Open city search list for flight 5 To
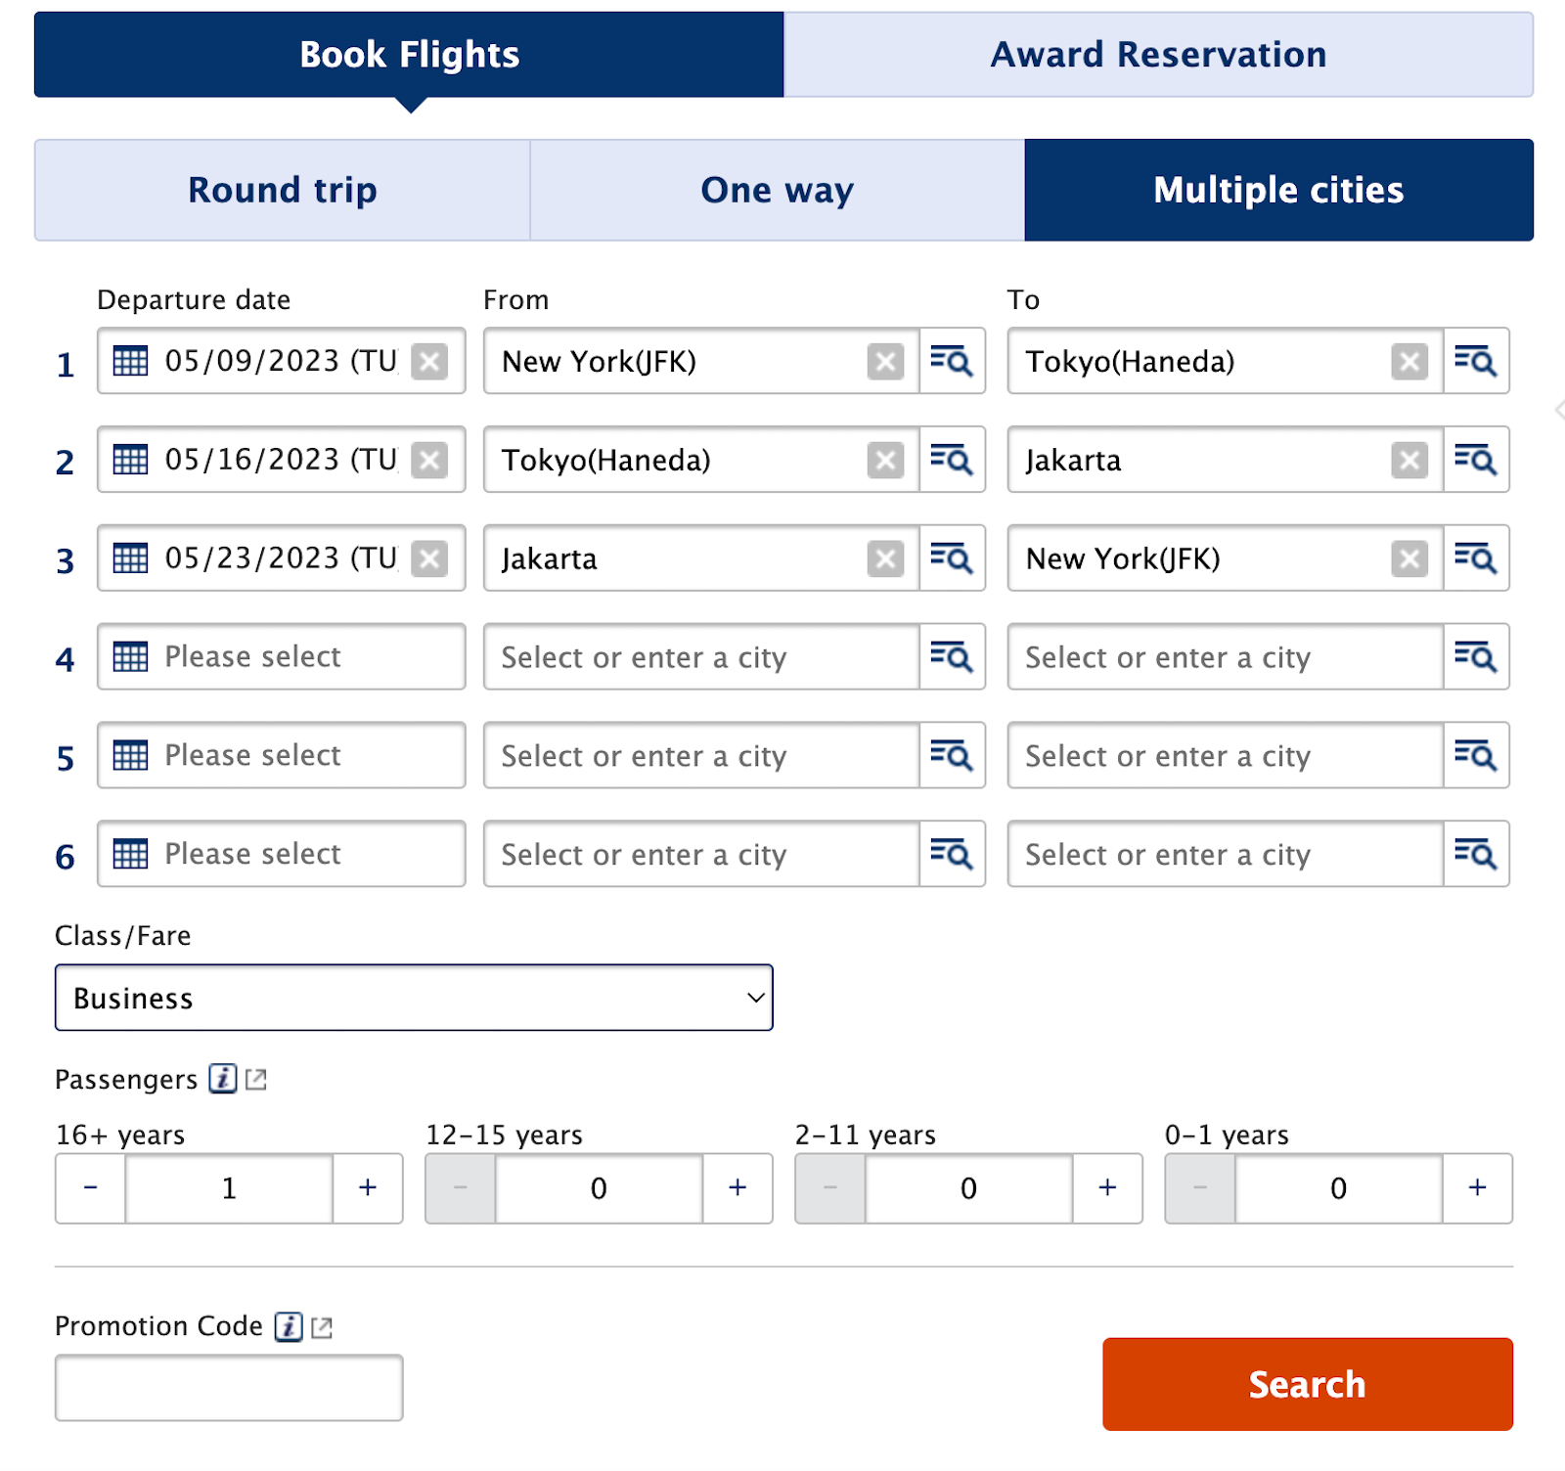 coord(1476,755)
